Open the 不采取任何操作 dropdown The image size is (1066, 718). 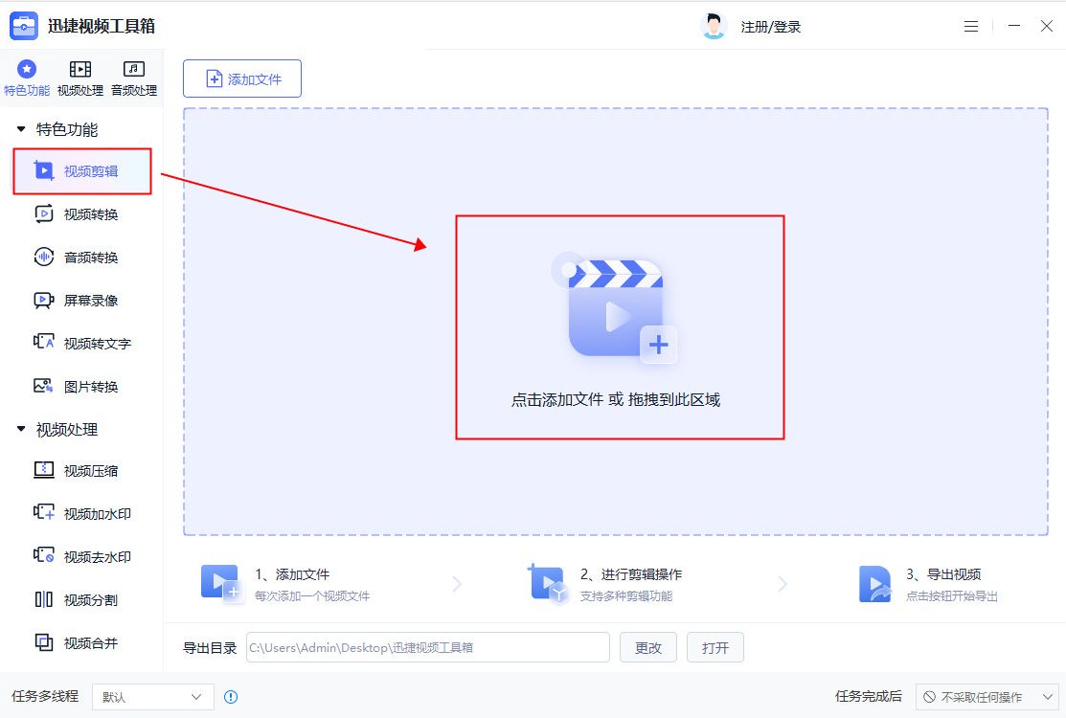tap(987, 696)
